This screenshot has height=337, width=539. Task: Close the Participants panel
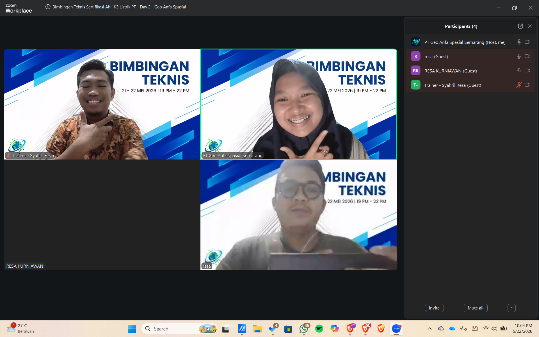tap(530, 26)
